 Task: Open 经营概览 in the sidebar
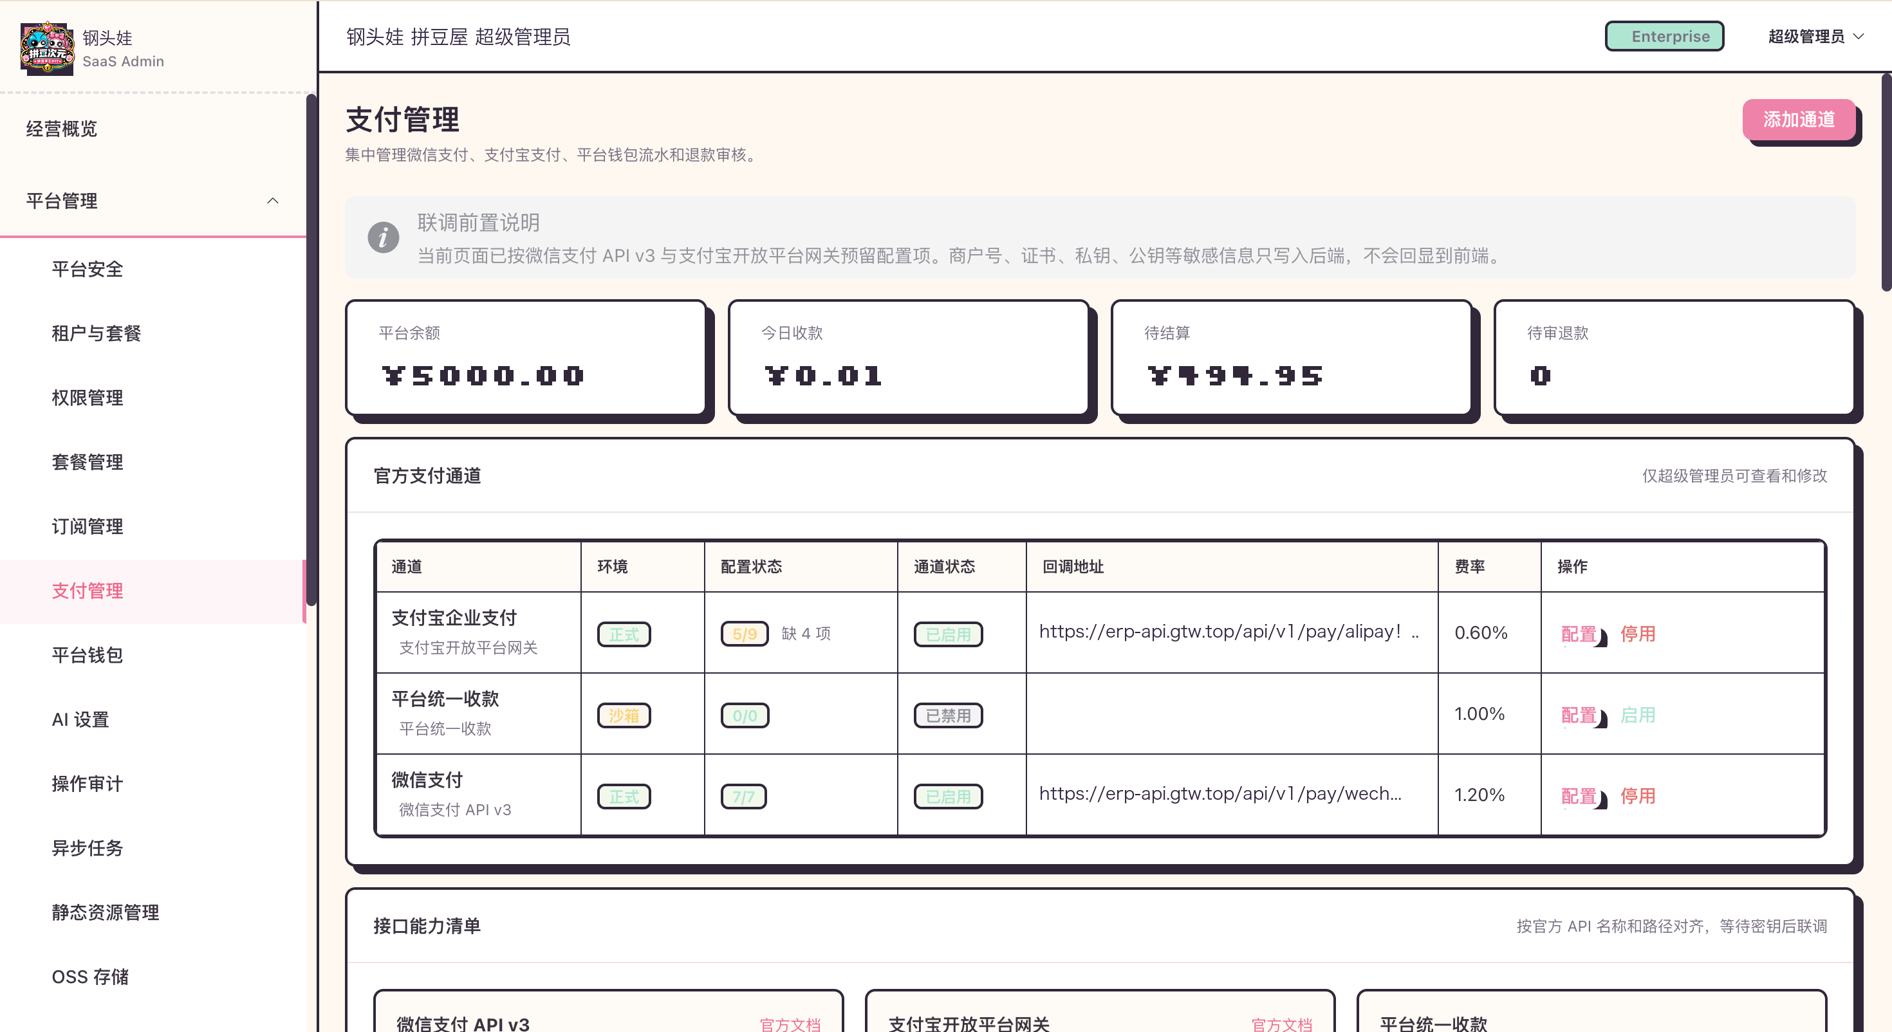point(153,129)
